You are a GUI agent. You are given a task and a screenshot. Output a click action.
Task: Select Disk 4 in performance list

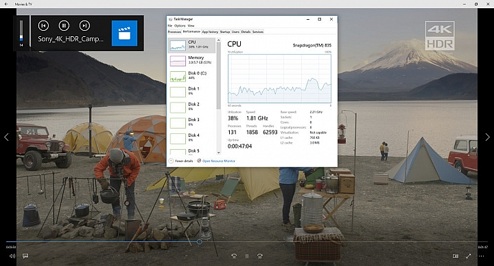point(191,138)
